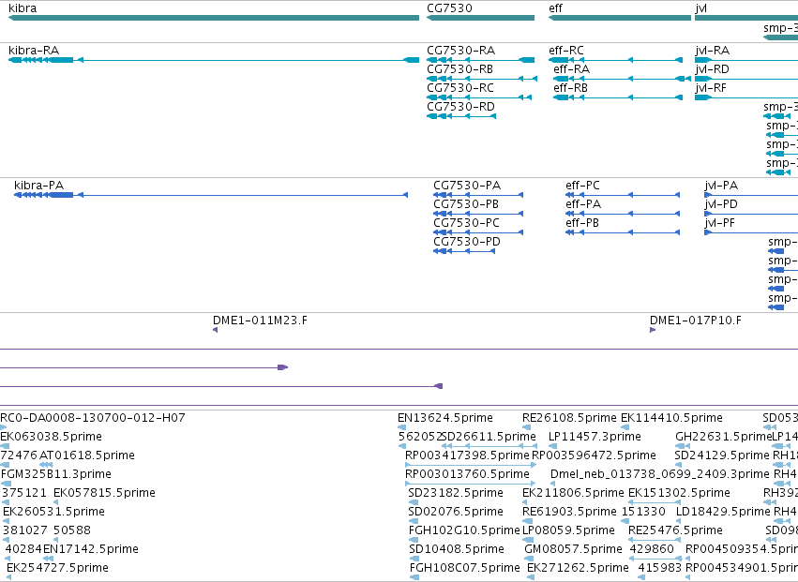Select EST RE25476.5prime
This screenshot has width=798, height=582.
coord(675,530)
